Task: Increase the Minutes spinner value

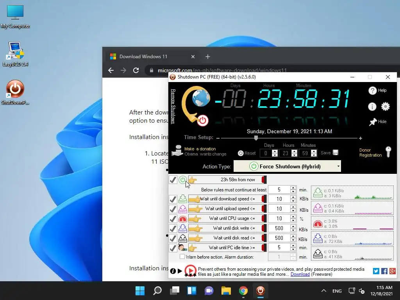Action: click(314, 151)
